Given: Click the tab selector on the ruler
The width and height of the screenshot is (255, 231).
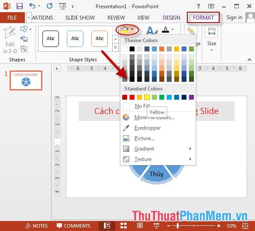Looking at the screenshot, I should click(x=57, y=68).
